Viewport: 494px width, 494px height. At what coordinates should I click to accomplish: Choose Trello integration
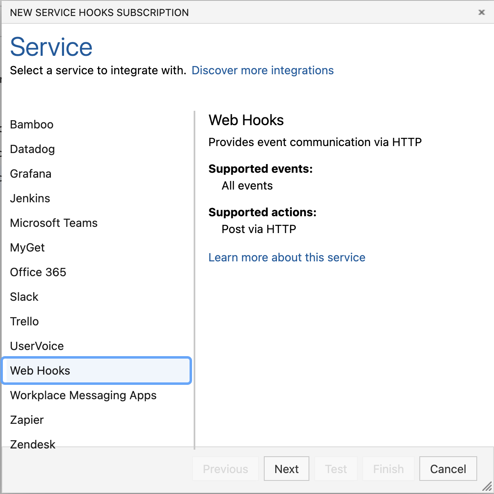click(97, 321)
